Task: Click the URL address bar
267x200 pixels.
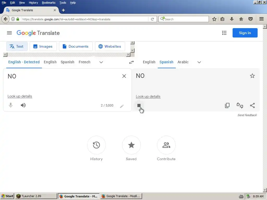Action: click(84, 19)
